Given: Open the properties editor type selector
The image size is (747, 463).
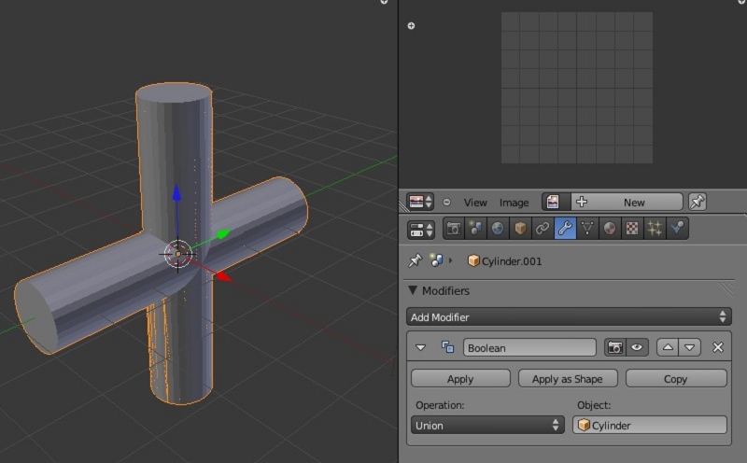Looking at the screenshot, I should (x=421, y=230).
